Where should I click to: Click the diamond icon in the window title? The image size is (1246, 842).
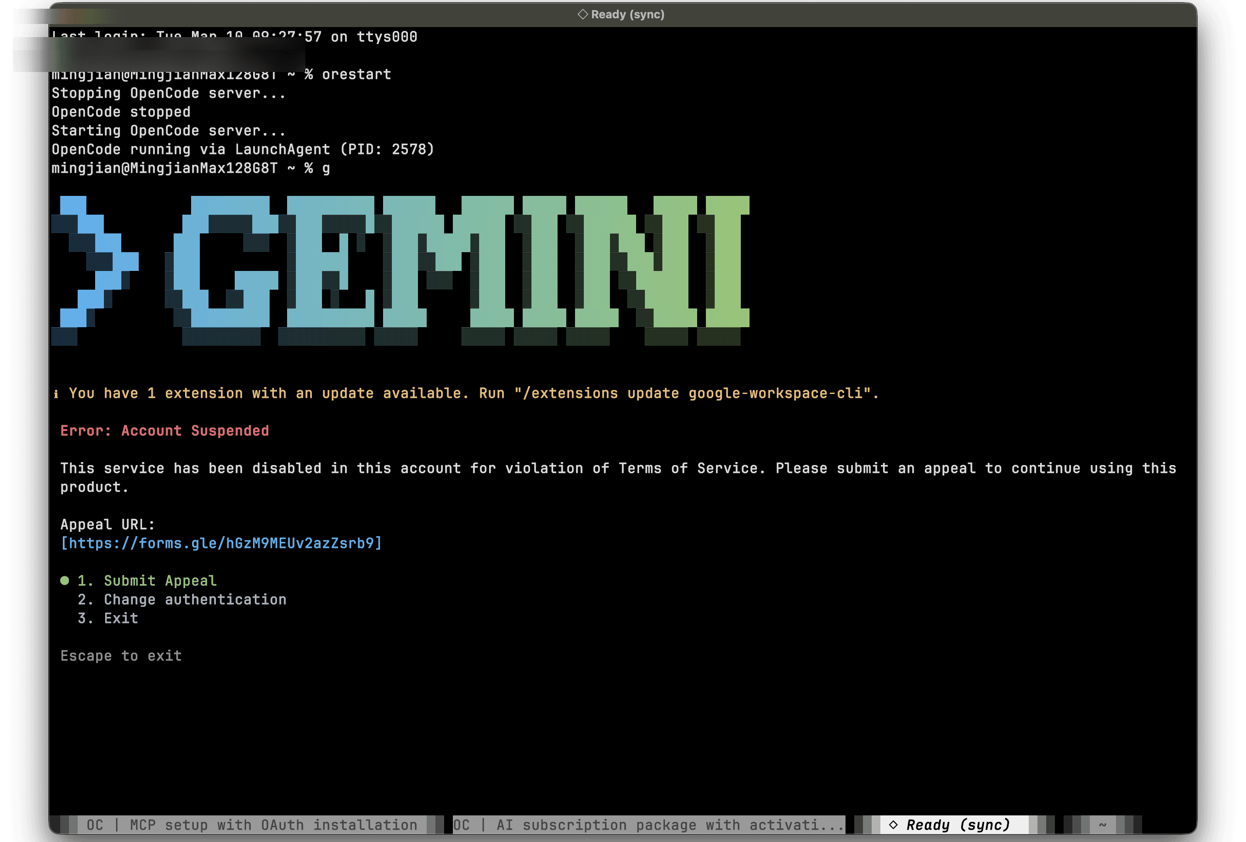tap(582, 14)
